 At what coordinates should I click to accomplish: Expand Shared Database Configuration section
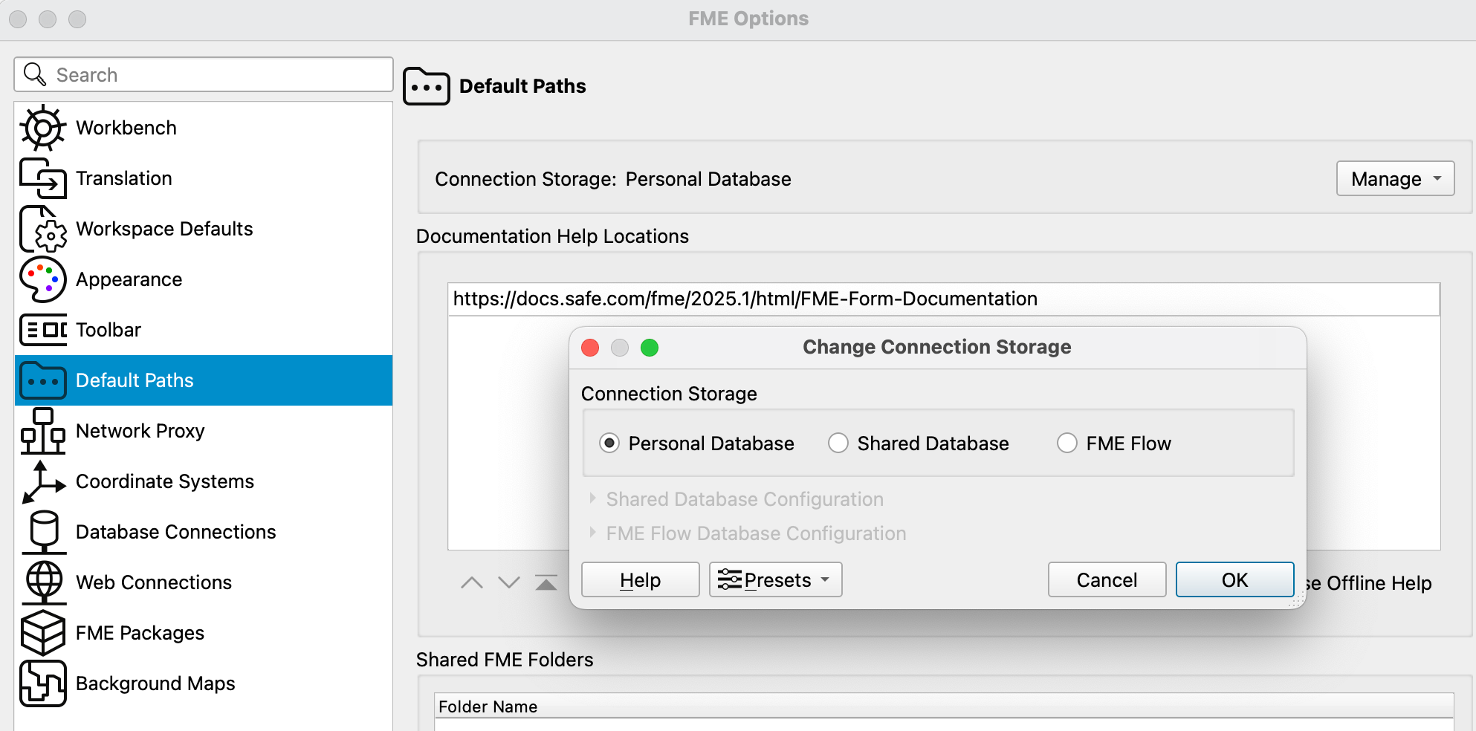coord(592,498)
